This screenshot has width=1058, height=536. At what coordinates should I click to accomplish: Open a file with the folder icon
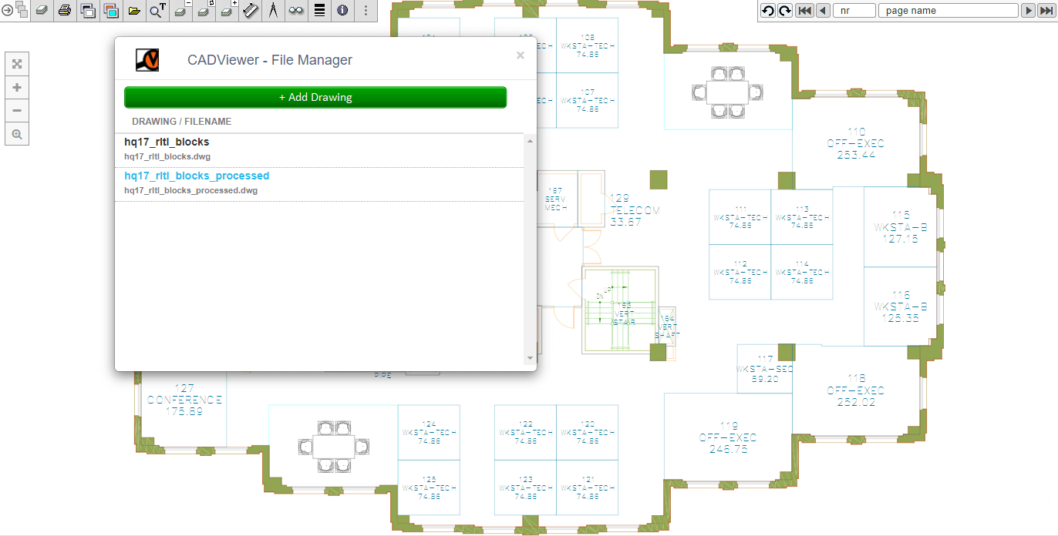tap(134, 11)
